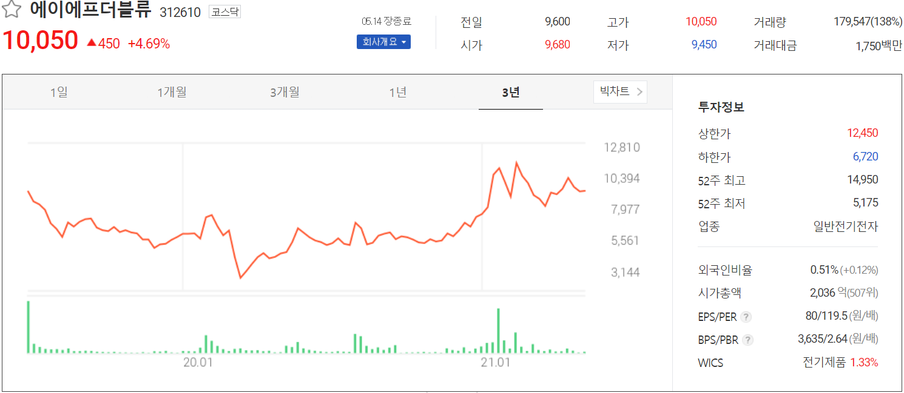
Task: Click the 코스닥 market badge
Action: 224,12
